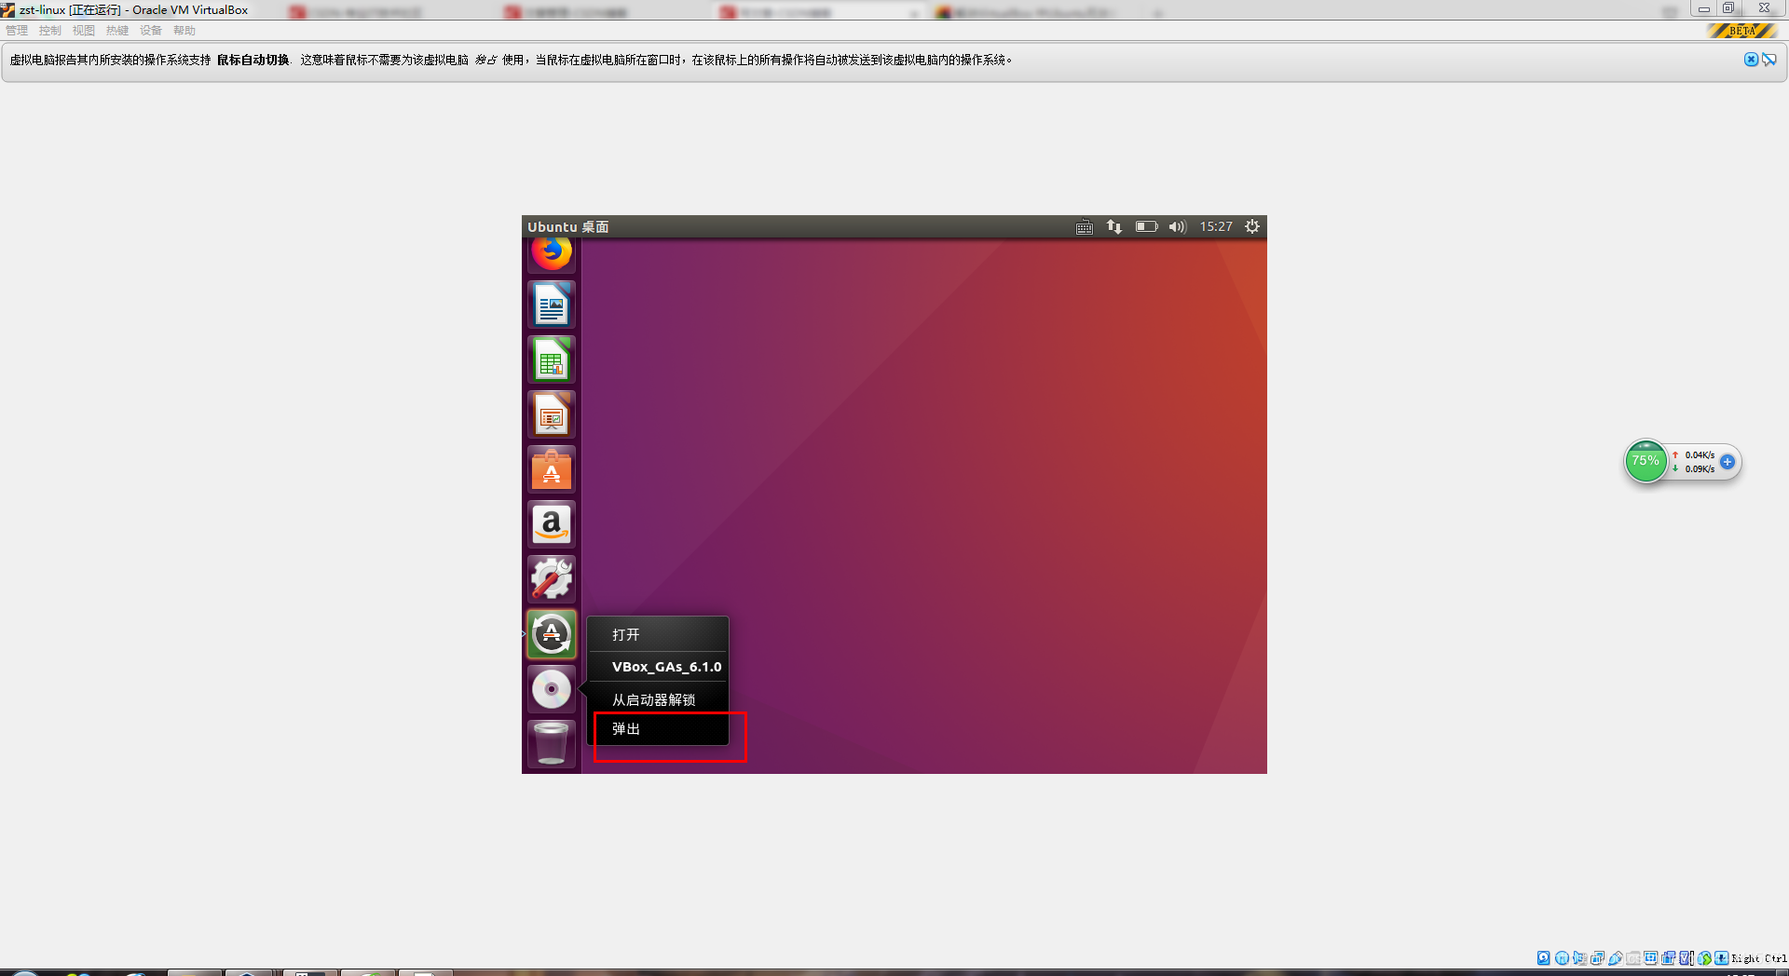Open Firefox from the Ubuntu launcher
The image size is (1789, 976).
[552, 252]
